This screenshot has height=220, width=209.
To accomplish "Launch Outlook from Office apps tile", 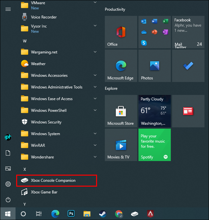I will coord(144,21).
